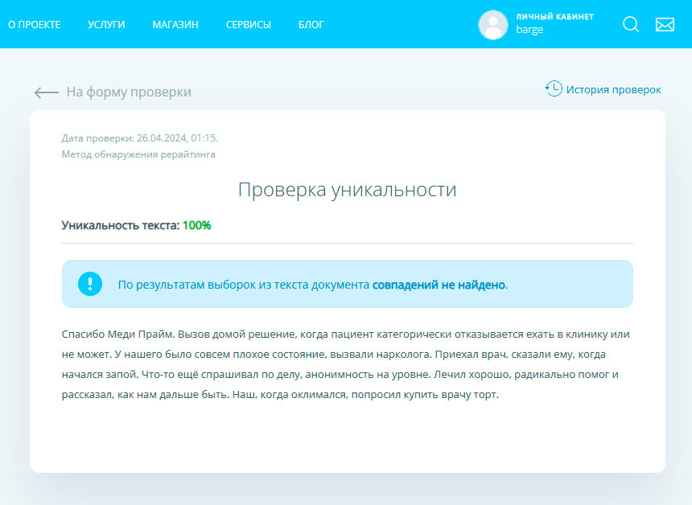Open История проверок link

pos(613,90)
